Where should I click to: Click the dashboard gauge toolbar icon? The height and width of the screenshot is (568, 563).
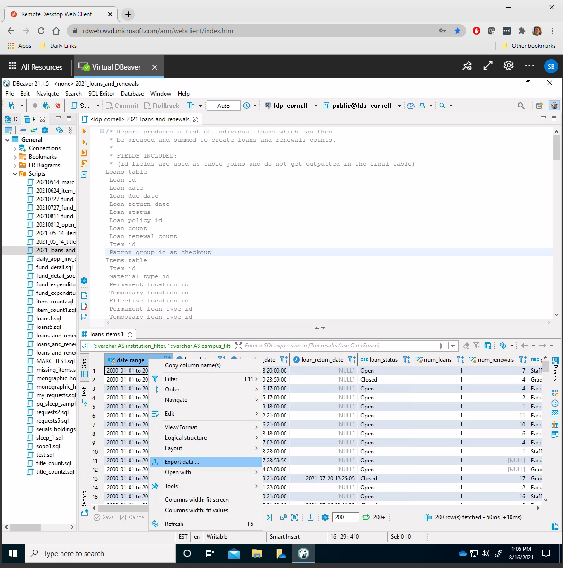[411, 106]
